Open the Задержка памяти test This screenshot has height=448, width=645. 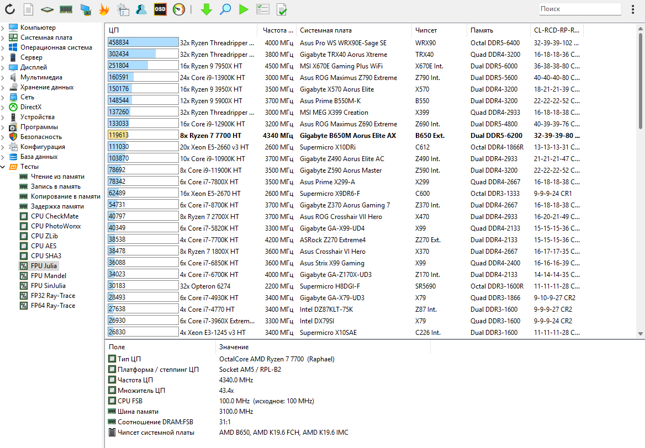click(57, 206)
